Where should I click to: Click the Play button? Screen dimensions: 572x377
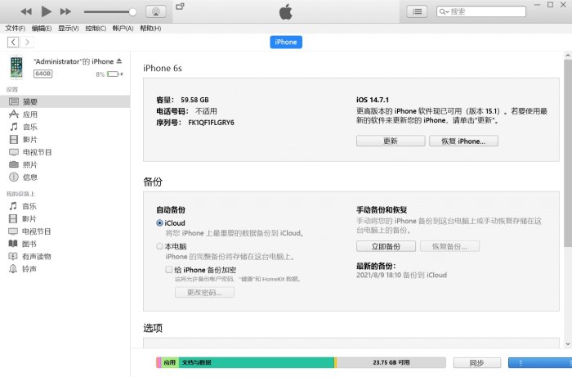46,11
